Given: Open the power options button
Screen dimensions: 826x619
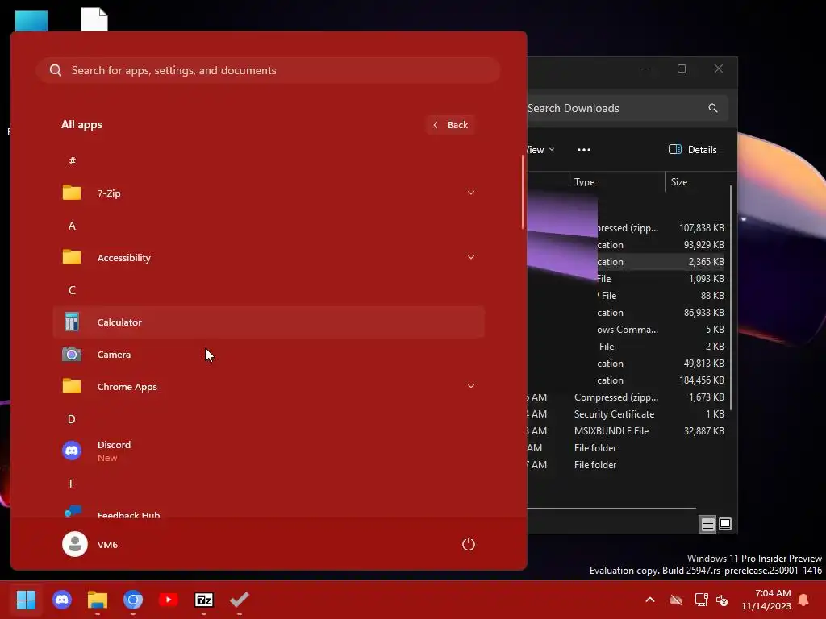Looking at the screenshot, I should [x=469, y=544].
